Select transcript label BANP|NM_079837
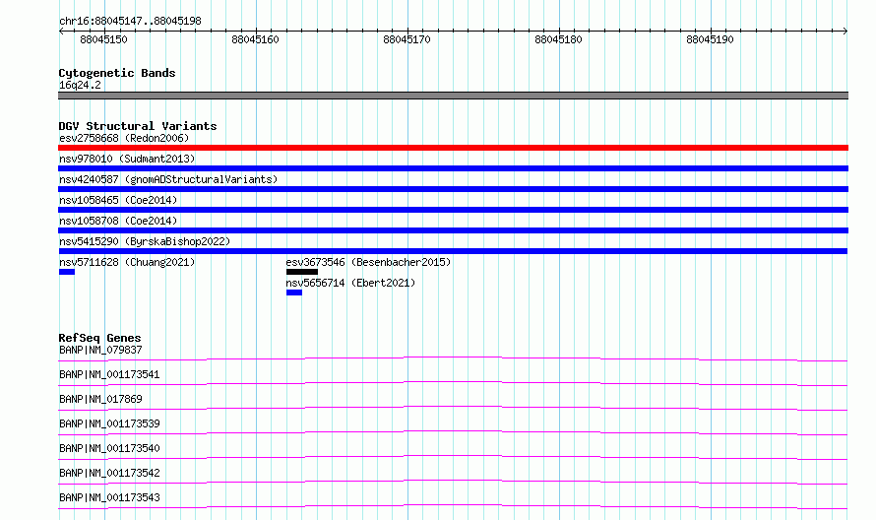This screenshot has height=520, width=876. tap(100, 350)
